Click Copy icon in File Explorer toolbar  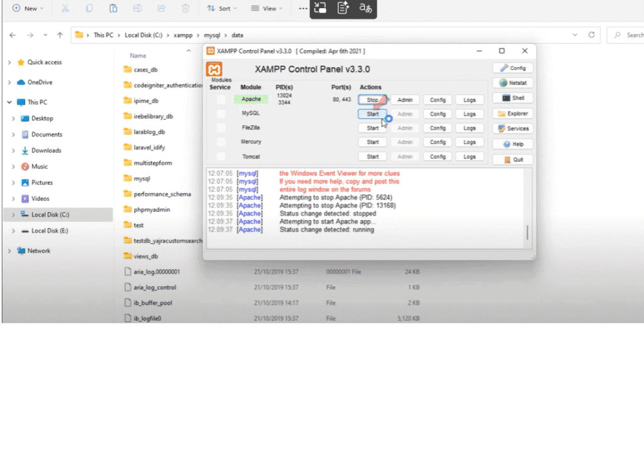click(x=89, y=8)
